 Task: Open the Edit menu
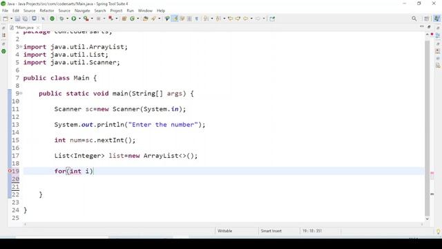[x=16, y=11]
